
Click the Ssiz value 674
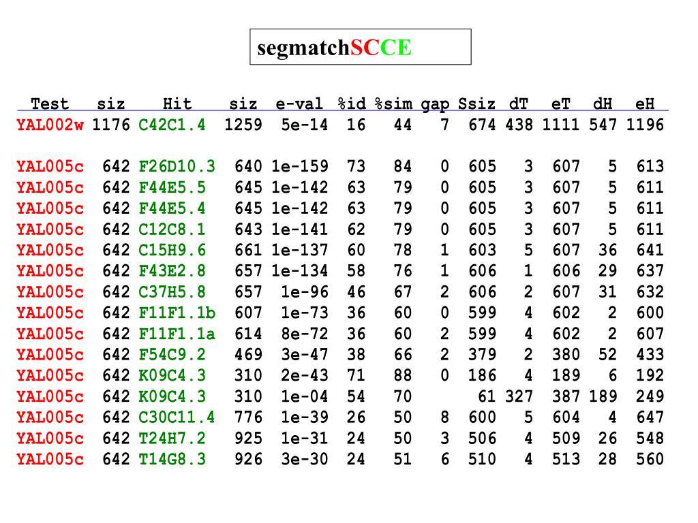(482, 125)
